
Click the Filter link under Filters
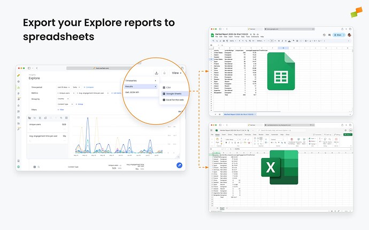coord(61,109)
